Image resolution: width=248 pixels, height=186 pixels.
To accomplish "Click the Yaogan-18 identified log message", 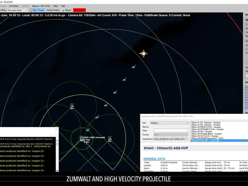I will pos(22,170).
